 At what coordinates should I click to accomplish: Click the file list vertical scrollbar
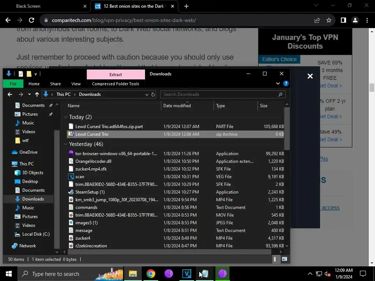287,128
